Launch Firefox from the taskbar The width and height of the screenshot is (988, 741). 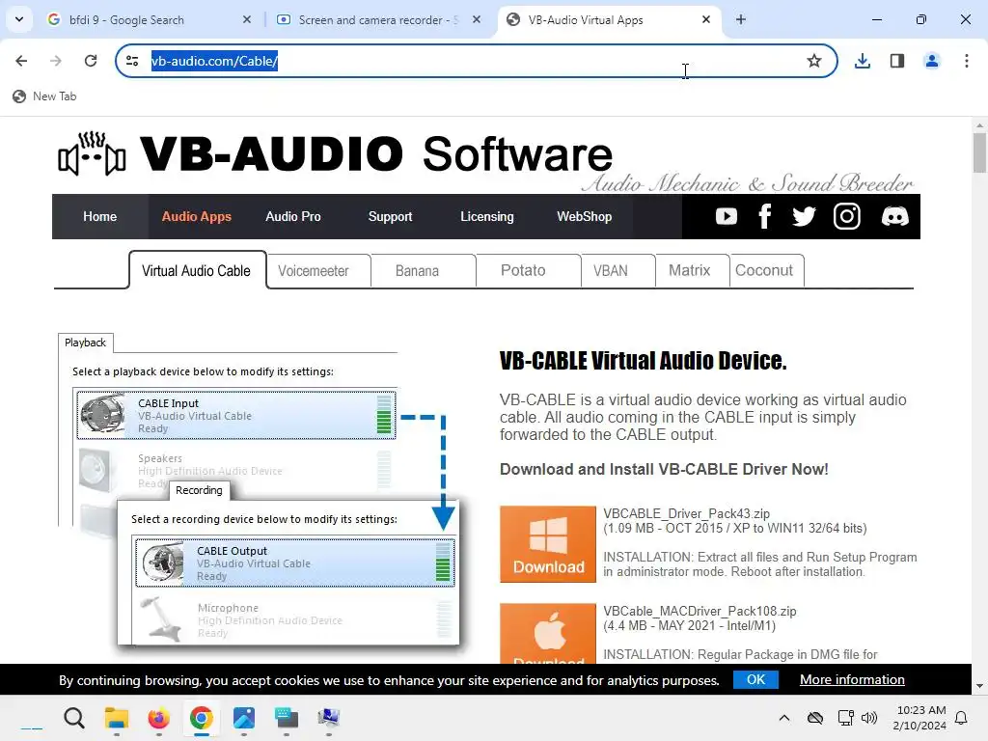159,718
